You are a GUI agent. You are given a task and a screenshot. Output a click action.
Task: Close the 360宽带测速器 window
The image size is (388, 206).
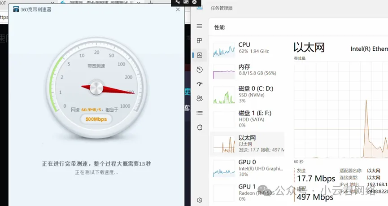click(178, 9)
